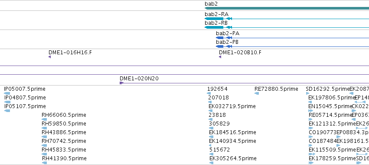This screenshot has height=165, width=369.
Task: Select the 207018 feature label
Action: (219, 98)
